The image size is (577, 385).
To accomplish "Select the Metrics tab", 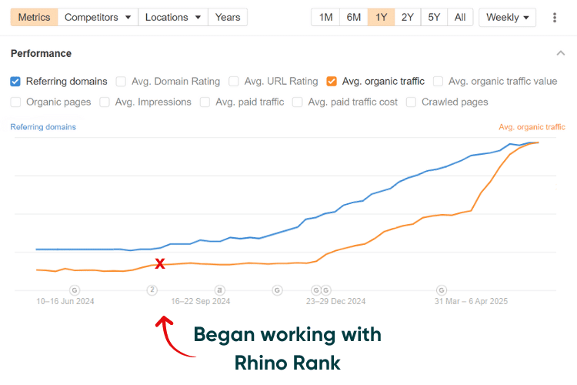I will 34,17.
